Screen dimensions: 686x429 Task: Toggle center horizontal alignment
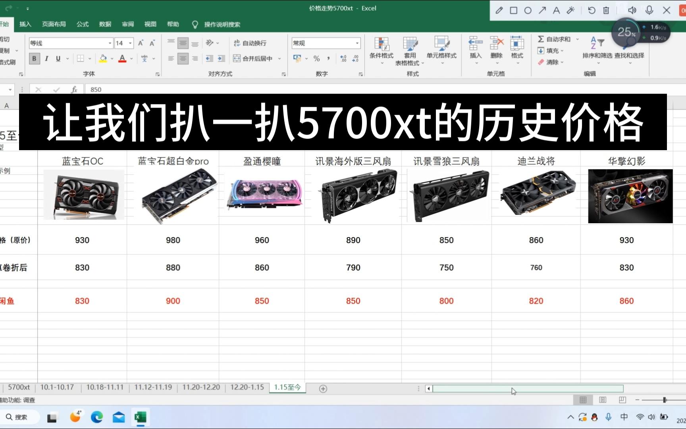(183, 59)
